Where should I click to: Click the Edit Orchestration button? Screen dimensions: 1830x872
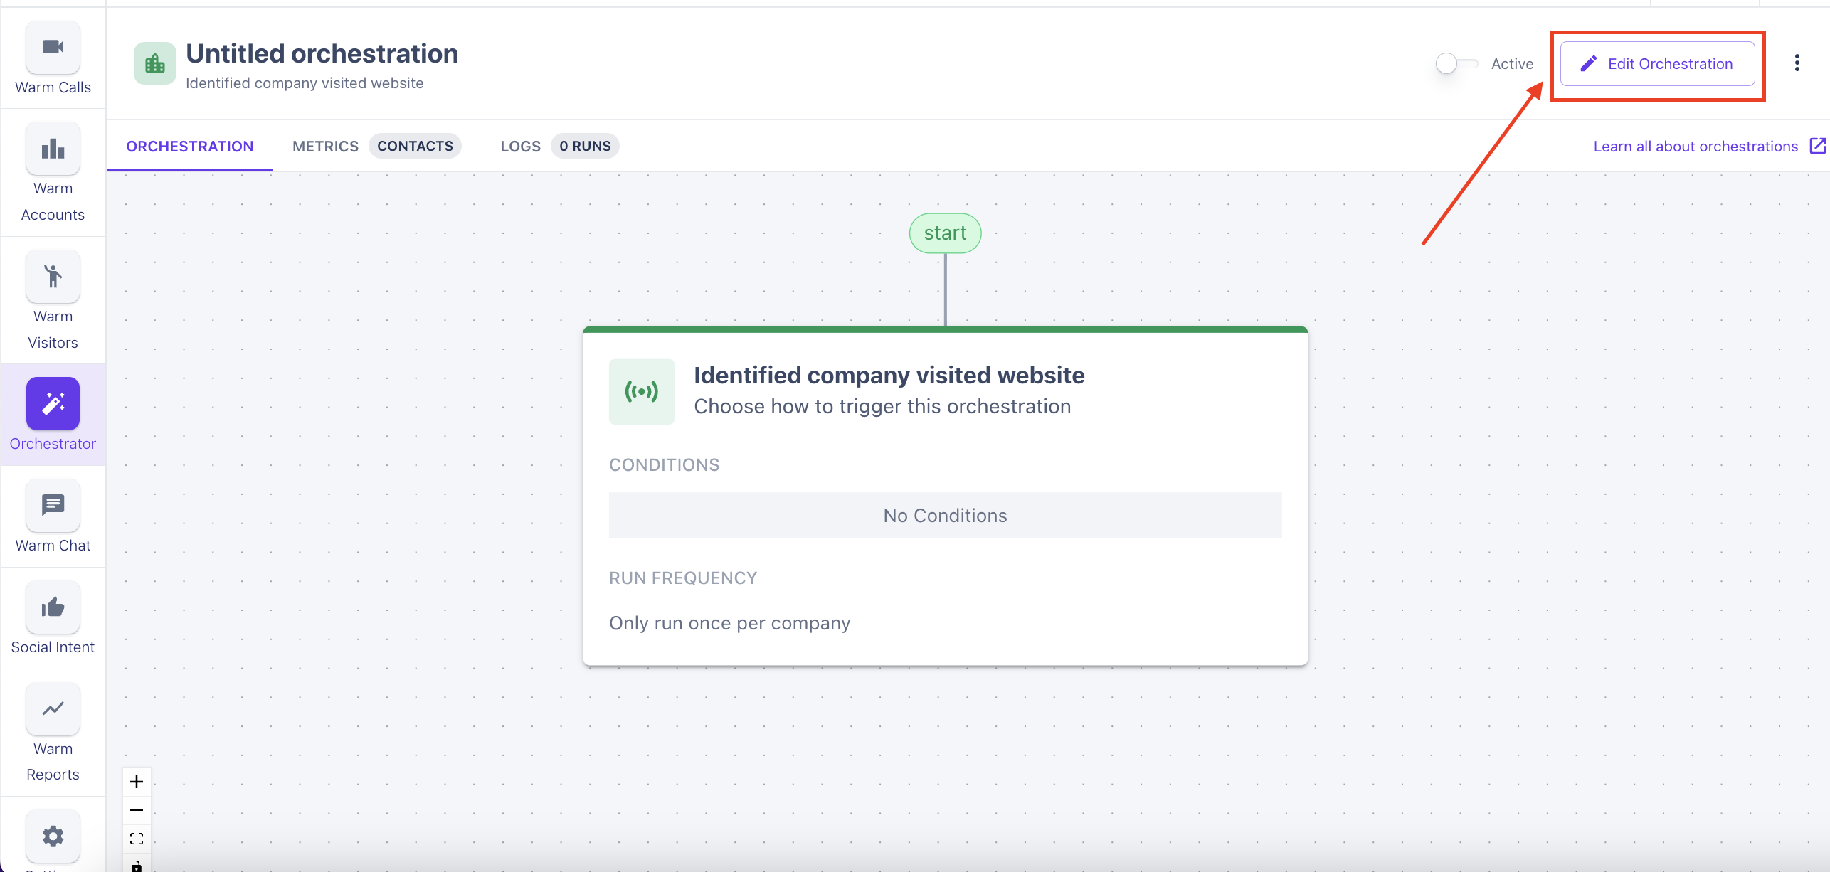(1657, 64)
